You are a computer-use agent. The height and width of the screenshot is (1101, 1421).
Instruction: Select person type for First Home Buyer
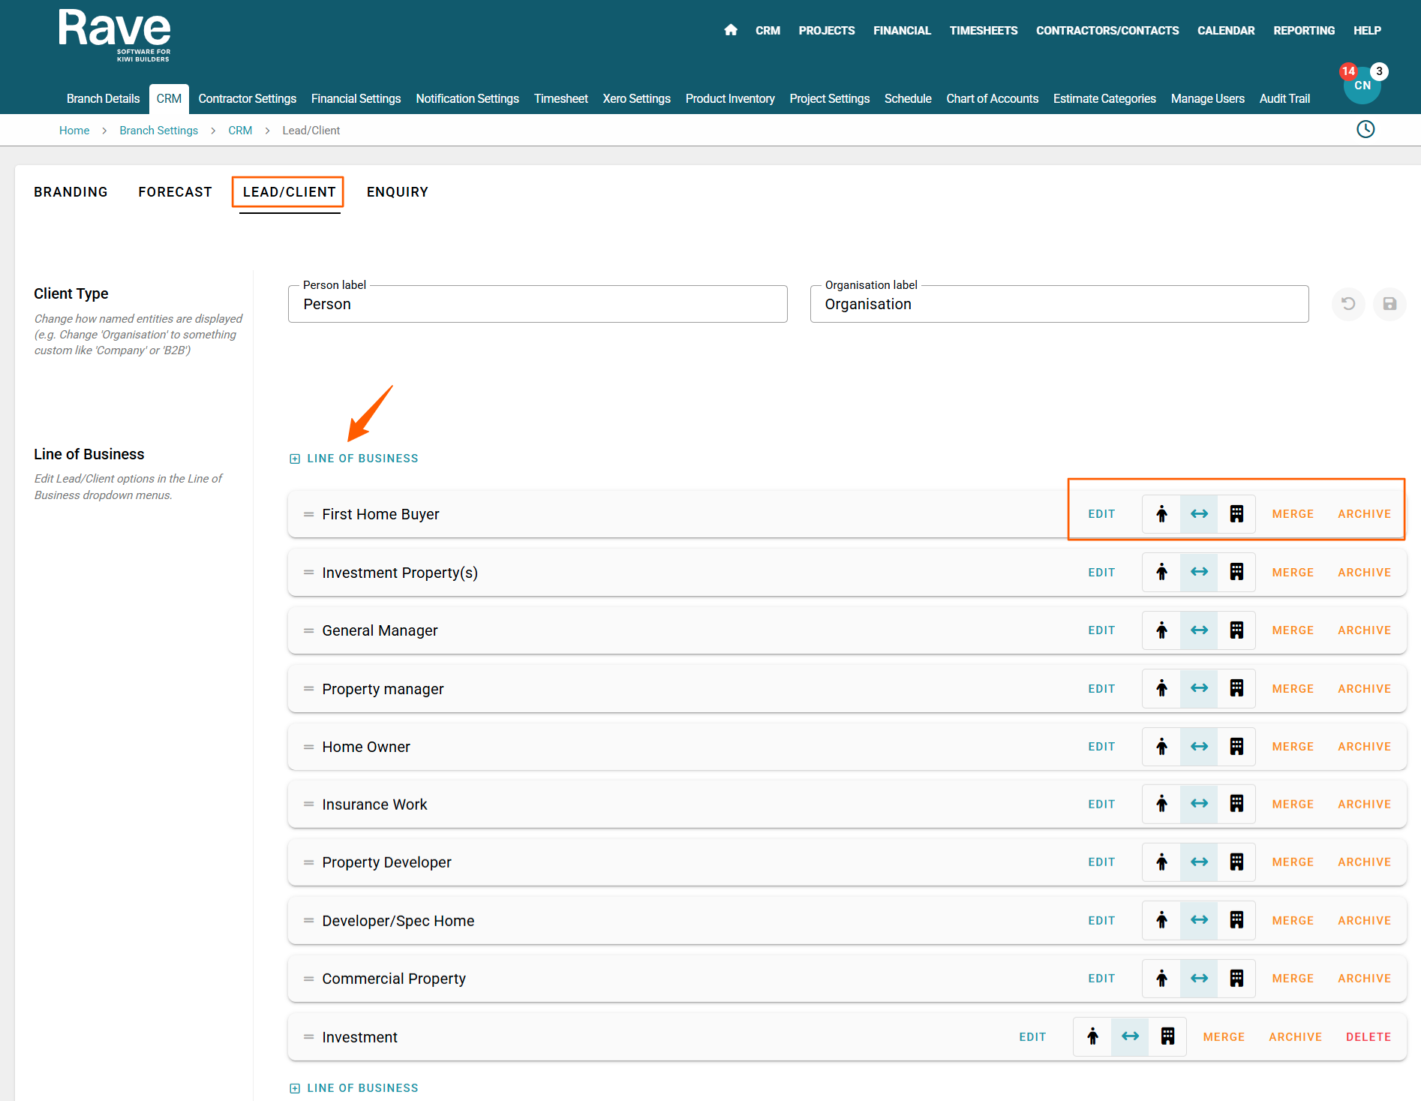1161,514
